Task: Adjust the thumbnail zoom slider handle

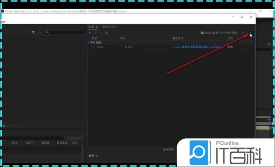Action: (x=4, y=126)
